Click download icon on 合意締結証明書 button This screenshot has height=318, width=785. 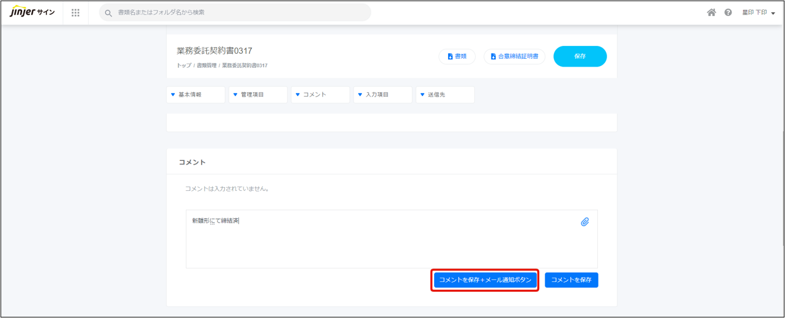493,56
